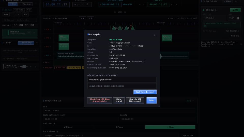Select Float cue mode
The width and height of the screenshot is (244, 137).
coord(170,127)
